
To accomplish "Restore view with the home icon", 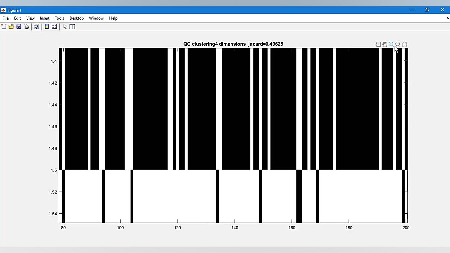I will pyautogui.click(x=404, y=44).
